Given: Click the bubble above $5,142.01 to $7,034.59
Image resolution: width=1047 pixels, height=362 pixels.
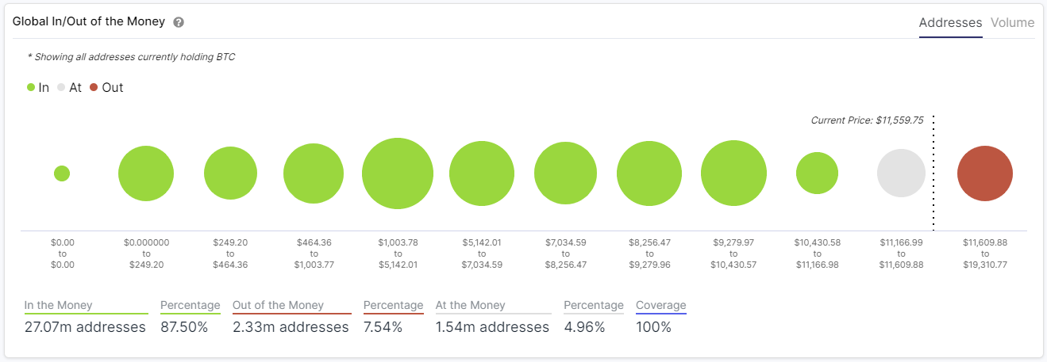Looking at the screenshot, I should (482, 173).
